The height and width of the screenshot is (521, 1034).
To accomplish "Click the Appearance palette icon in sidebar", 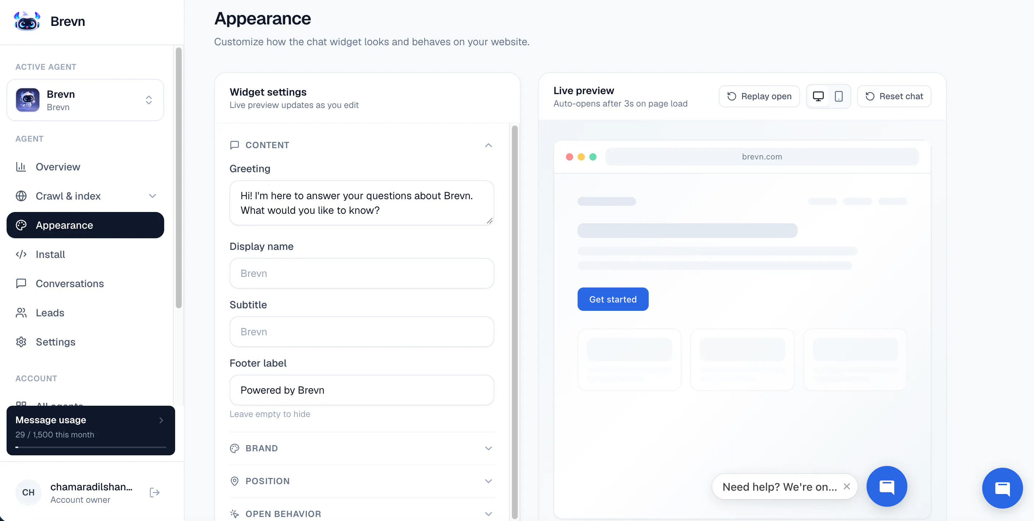I will coord(21,225).
